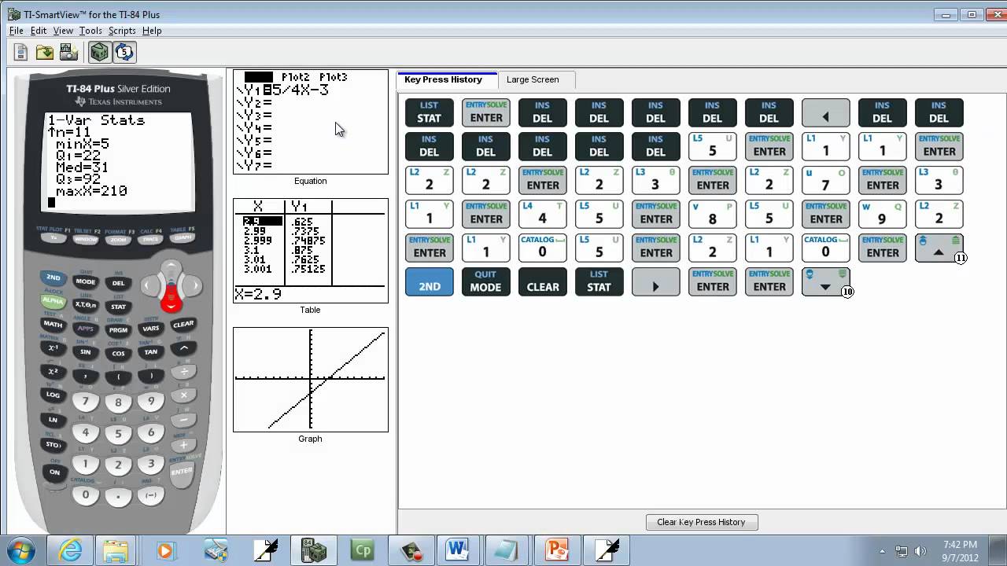Screen dimensions: 1007x566
Task: Click the left arrow in Key Press History
Action: tap(825, 113)
